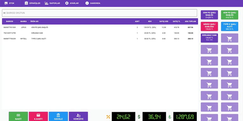Click 45W PD ŞARJ BAŞLIĞI row name
Image resolution: width=243 pixels, height=121 pixels.
(40, 27)
